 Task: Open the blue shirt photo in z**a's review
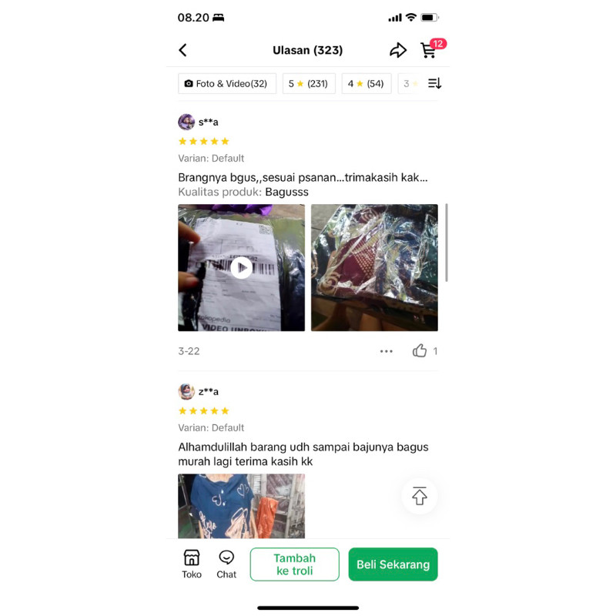[x=241, y=506]
